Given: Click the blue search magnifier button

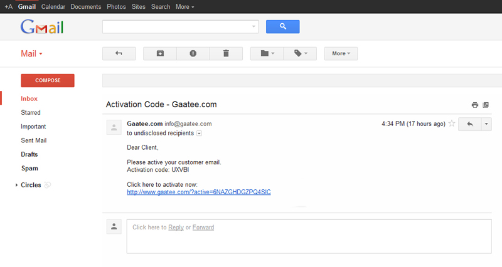Looking at the screenshot, I should tap(283, 26).
